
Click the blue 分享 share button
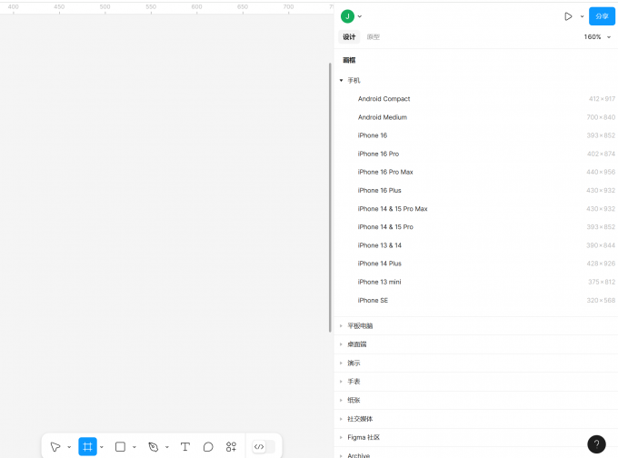coord(602,16)
